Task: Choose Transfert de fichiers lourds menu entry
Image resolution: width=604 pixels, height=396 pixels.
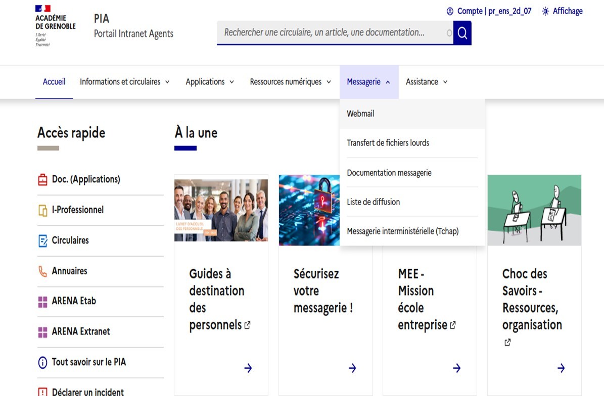Action: [388, 143]
